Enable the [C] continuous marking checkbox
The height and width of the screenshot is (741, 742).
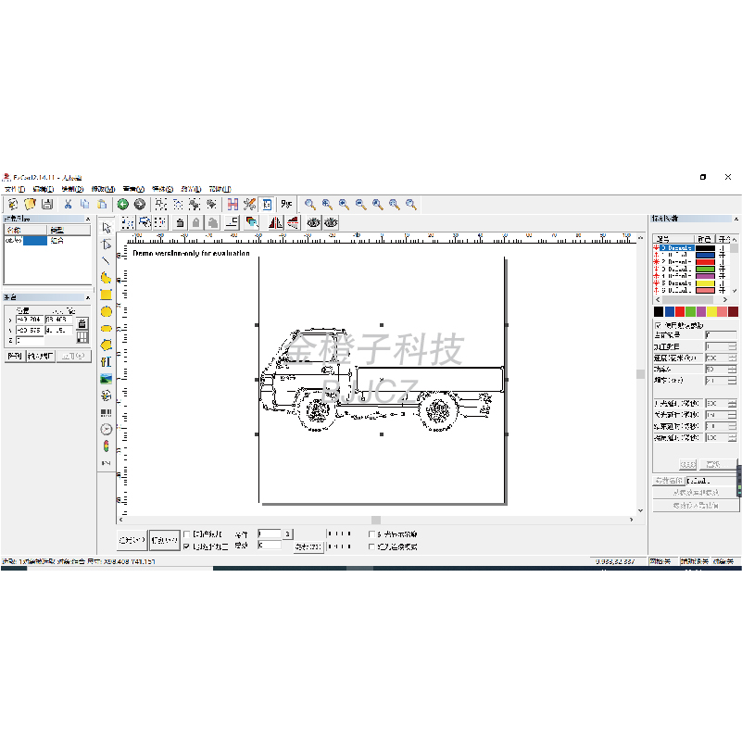(x=187, y=534)
